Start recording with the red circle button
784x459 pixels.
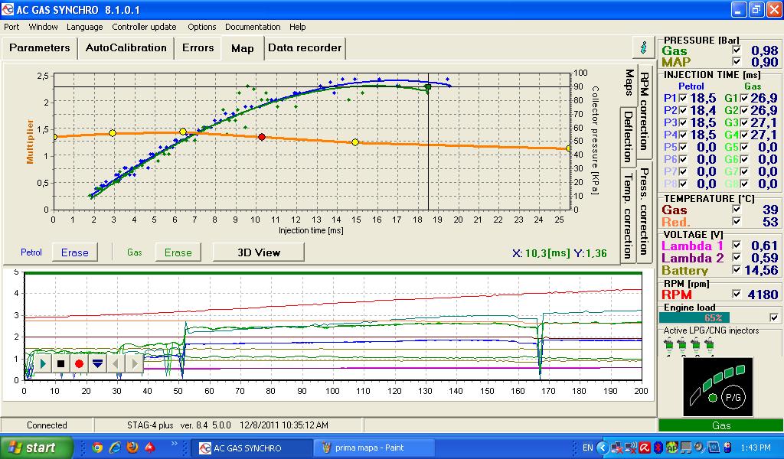pyautogui.click(x=79, y=363)
